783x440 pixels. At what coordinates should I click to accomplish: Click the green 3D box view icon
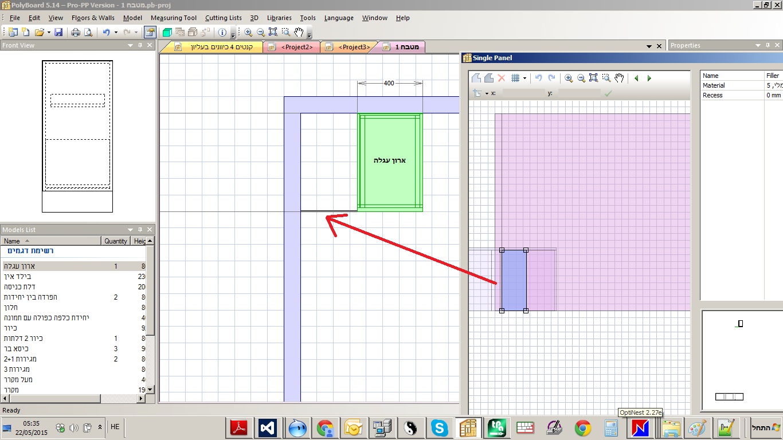pos(167,33)
